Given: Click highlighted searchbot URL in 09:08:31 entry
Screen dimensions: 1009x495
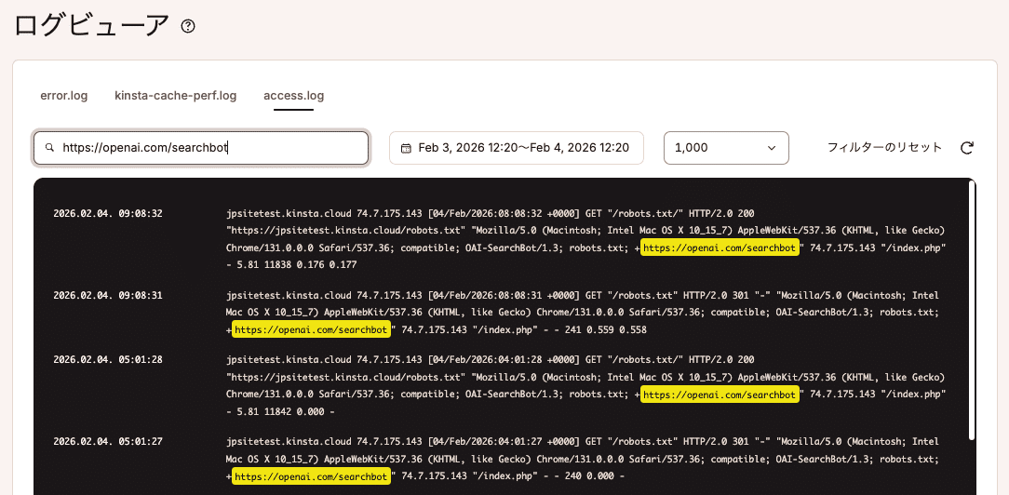Looking at the screenshot, I should click(x=310, y=330).
